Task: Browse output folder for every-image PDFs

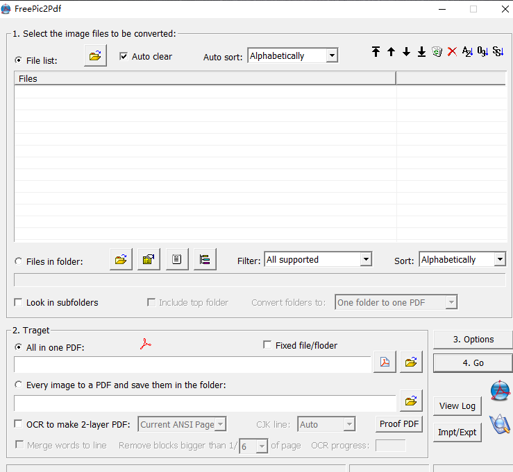Action: tap(411, 401)
